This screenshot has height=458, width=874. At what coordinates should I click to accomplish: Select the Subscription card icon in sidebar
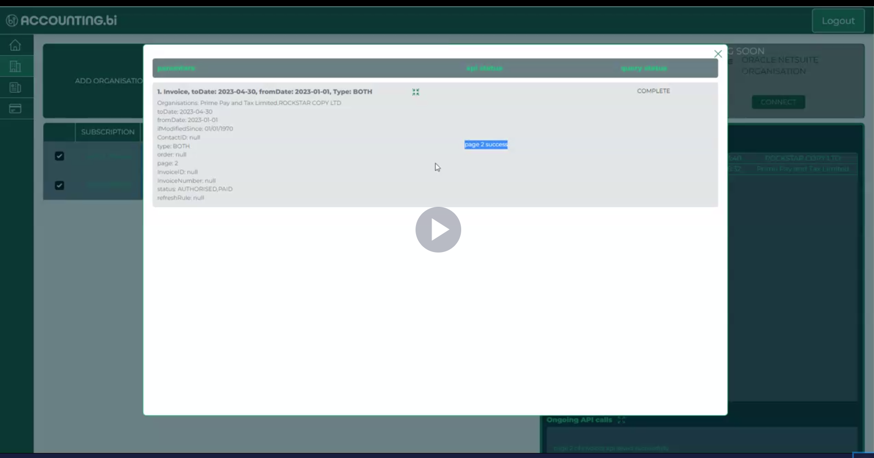[x=15, y=108]
